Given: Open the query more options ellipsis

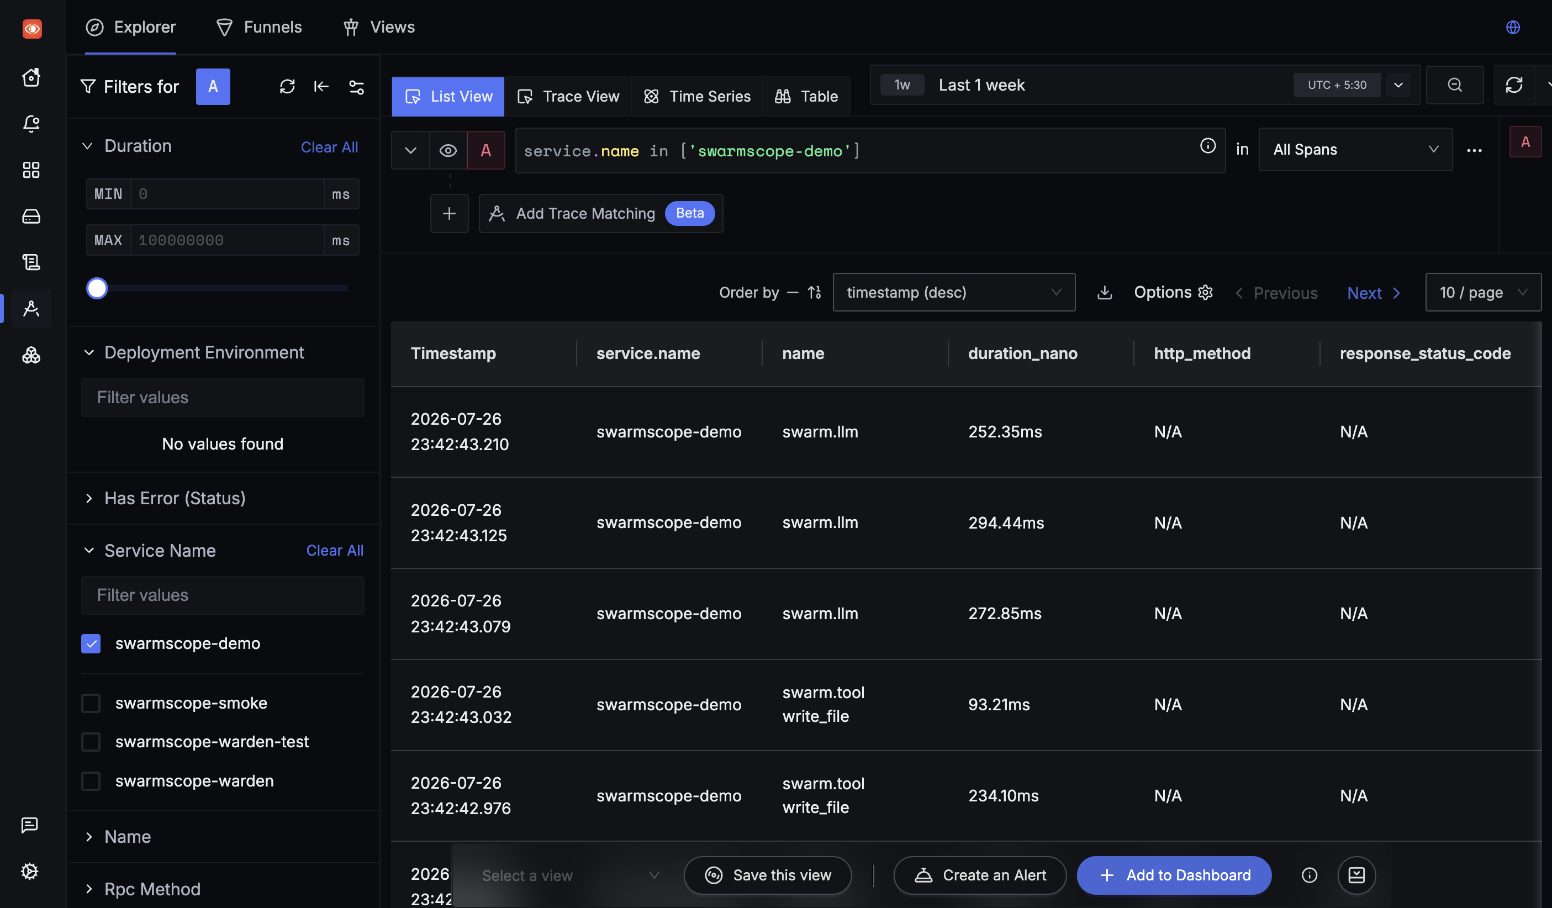Looking at the screenshot, I should (1474, 150).
